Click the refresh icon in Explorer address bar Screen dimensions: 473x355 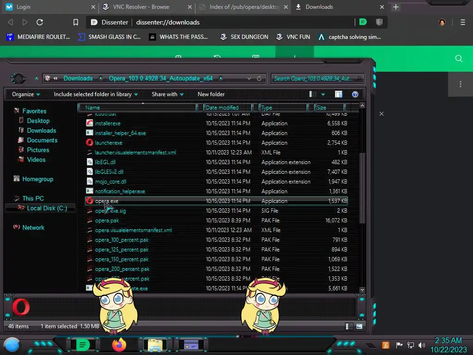[x=259, y=79]
